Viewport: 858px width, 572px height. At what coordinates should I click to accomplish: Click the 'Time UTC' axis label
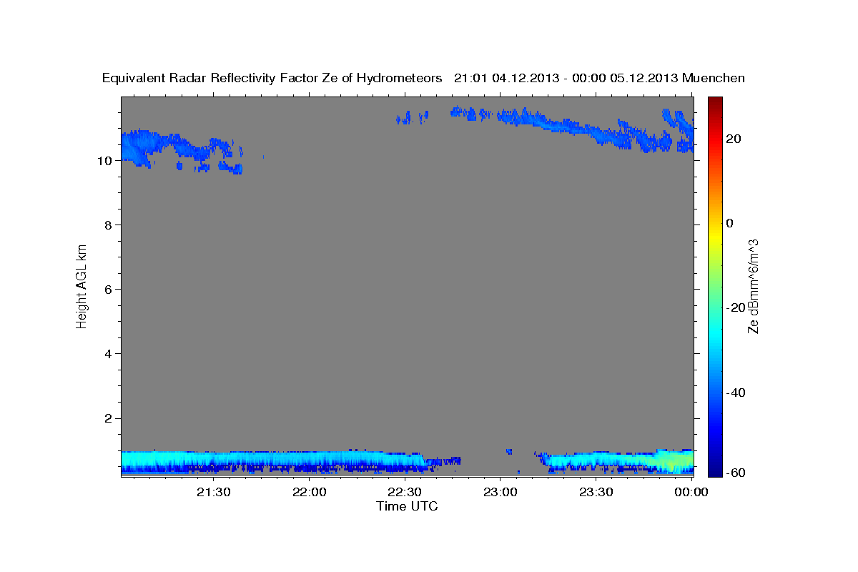point(407,506)
